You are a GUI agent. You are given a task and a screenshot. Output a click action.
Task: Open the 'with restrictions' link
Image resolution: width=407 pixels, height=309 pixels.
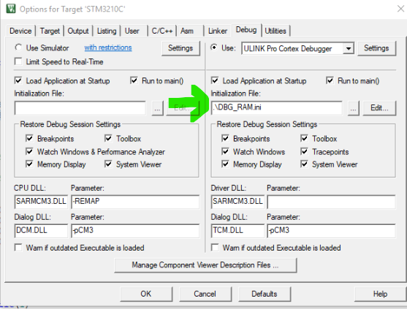pos(108,47)
